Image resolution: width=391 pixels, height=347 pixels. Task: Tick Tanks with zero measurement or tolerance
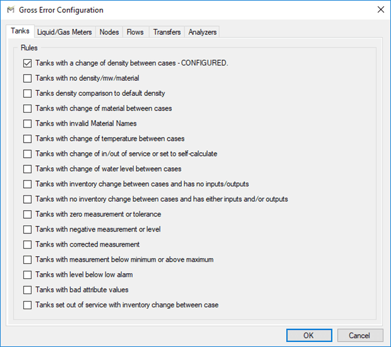click(x=27, y=215)
